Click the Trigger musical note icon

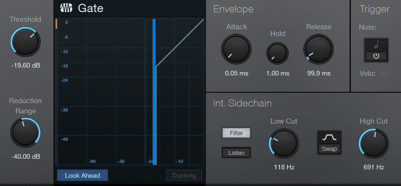376,45
